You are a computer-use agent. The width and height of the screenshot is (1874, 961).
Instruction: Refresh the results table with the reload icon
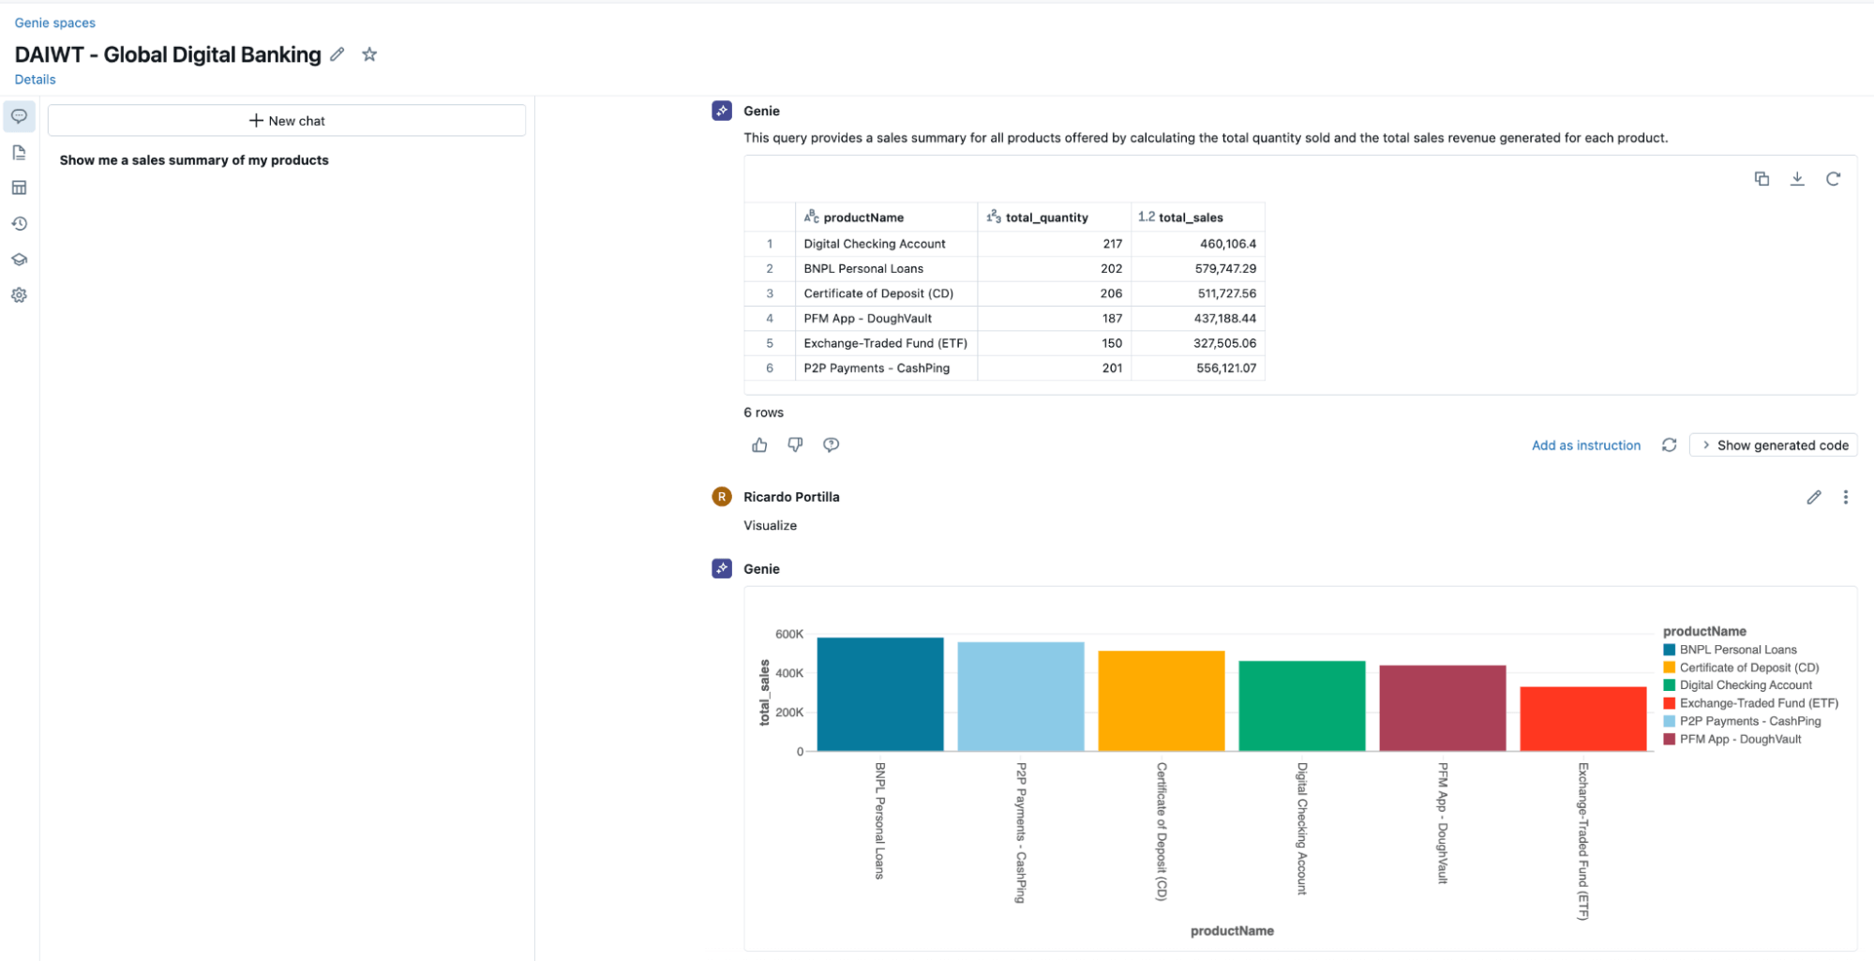click(x=1833, y=179)
